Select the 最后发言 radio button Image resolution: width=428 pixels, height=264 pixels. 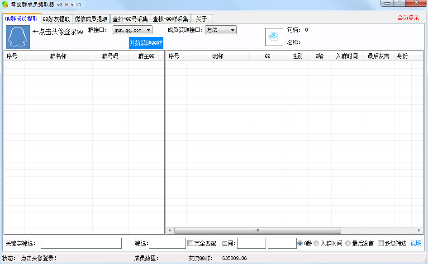point(348,243)
